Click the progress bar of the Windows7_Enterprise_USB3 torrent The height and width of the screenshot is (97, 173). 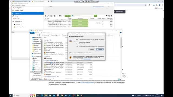80,26
